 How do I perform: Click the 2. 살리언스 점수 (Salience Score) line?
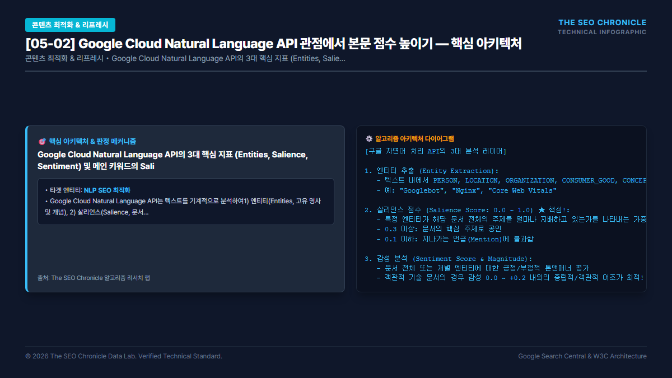(467, 210)
